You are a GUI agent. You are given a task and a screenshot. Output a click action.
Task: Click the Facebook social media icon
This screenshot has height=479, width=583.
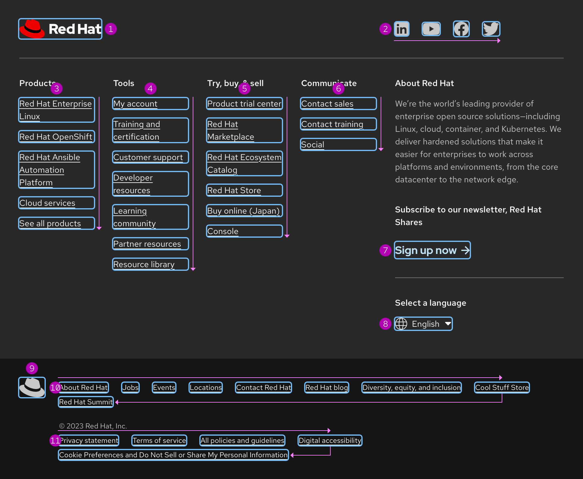click(x=460, y=29)
